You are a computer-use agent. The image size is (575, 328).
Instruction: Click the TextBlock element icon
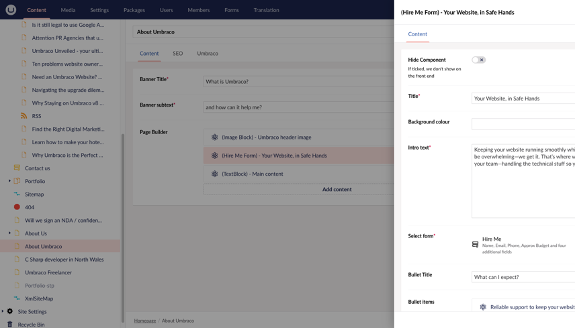(214, 174)
